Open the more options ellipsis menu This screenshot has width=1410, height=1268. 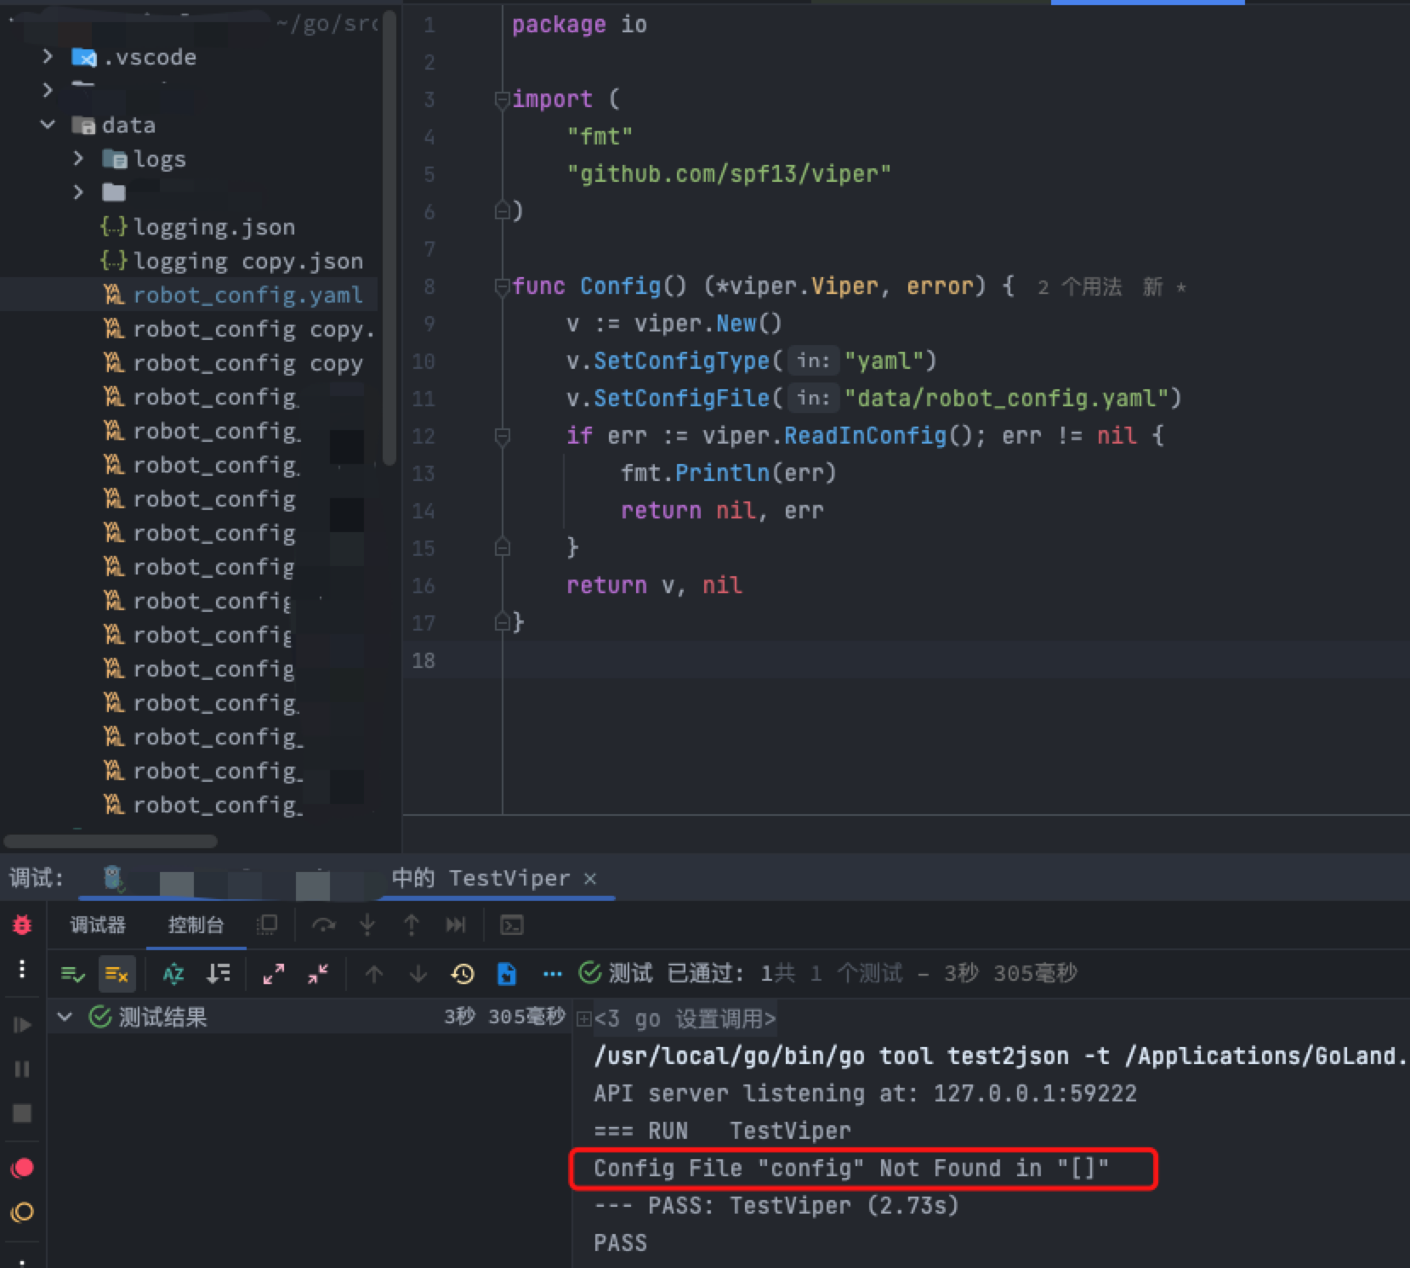(553, 974)
